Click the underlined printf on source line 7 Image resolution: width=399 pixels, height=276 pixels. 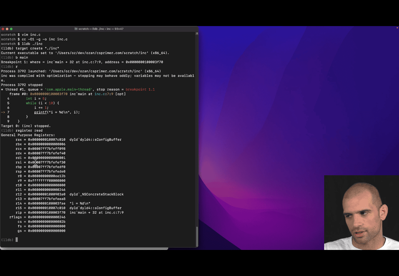click(x=40, y=112)
